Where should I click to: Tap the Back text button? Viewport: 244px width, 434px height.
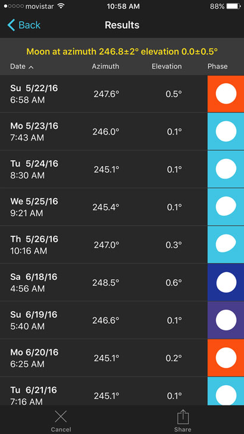(x=29, y=25)
